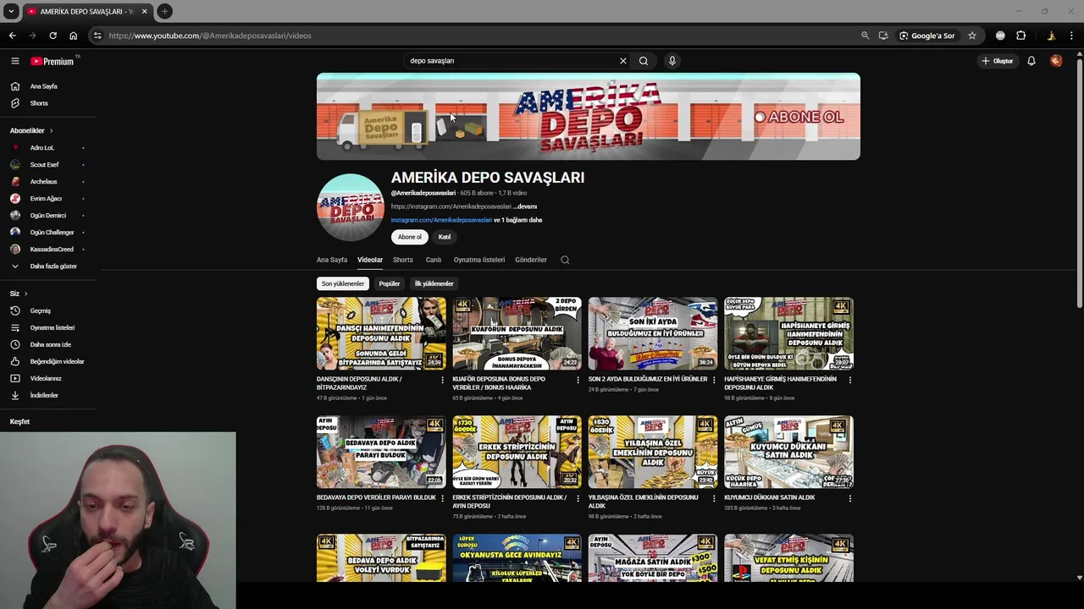
Task: Open options menu for SON 2 AYDA video
Action: pyautogui.click(x=714, y=380)
